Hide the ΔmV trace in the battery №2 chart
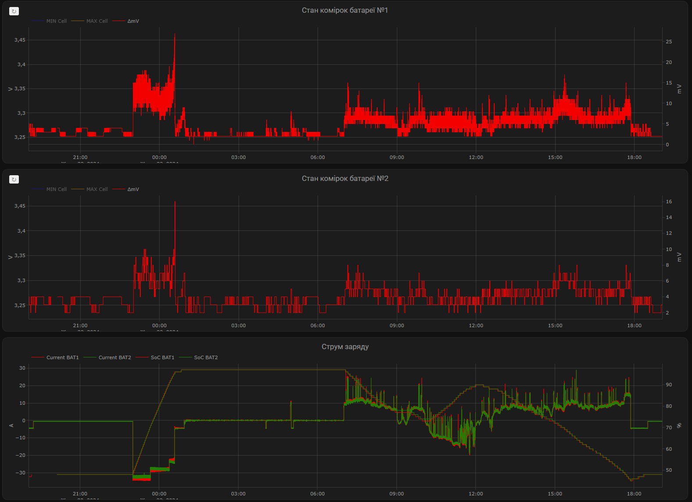The height and width of the screenshot is (502, 692). point(126,189)
